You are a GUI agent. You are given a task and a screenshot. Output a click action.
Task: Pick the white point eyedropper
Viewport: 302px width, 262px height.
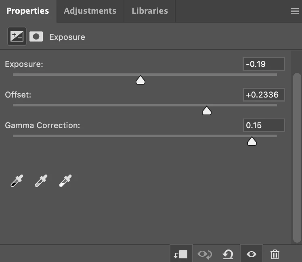(x=65, y=181)
